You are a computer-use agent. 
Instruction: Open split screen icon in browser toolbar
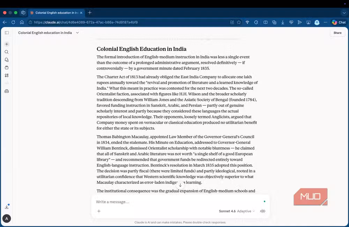(266, 22)
